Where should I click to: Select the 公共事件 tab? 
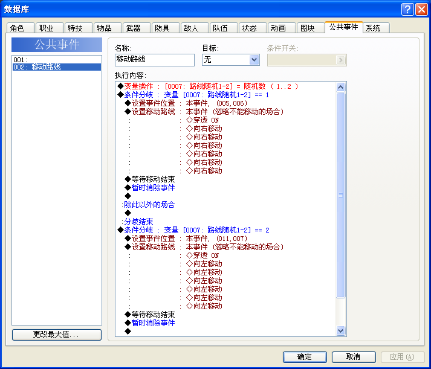(x=344, y=27)
